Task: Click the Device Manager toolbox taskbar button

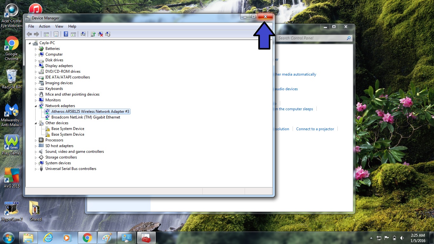Action: (146, 238)
